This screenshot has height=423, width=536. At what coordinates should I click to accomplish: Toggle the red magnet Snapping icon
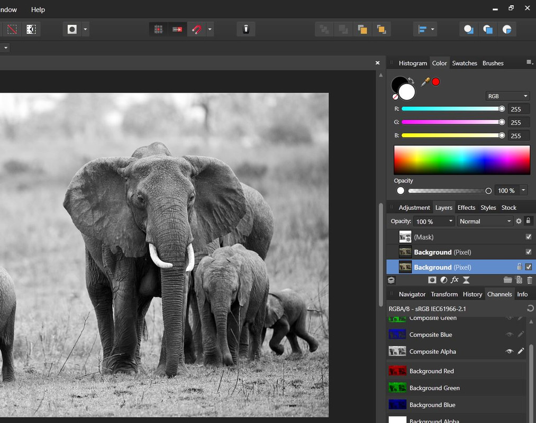196,30
